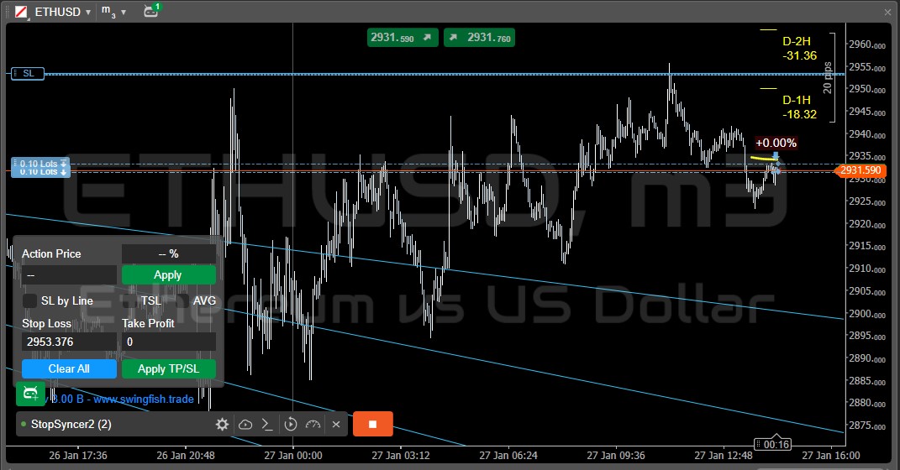Open the speedometer optimization icon
The height and width of the screenshot is (470, 900).
point(313,425)
